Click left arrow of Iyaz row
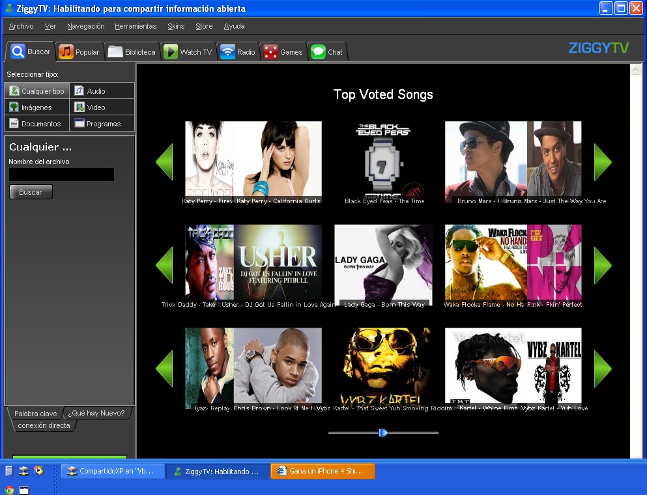 click(x=164, y=369)
